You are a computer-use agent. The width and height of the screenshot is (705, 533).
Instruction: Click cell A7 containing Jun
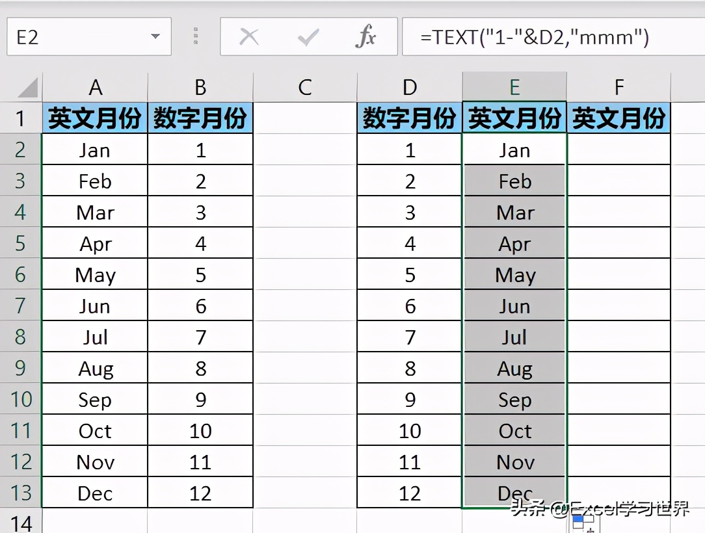(x=95, y=305)
